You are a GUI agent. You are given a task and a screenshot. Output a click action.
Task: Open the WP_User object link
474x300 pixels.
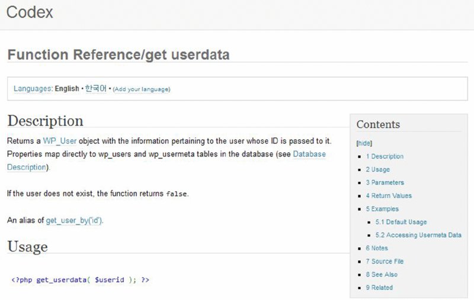tap(60, 142)
